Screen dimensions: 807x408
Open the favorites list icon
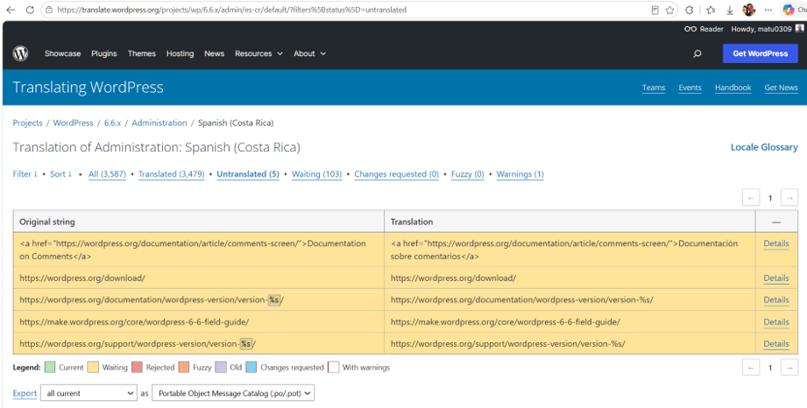point(711,10)
